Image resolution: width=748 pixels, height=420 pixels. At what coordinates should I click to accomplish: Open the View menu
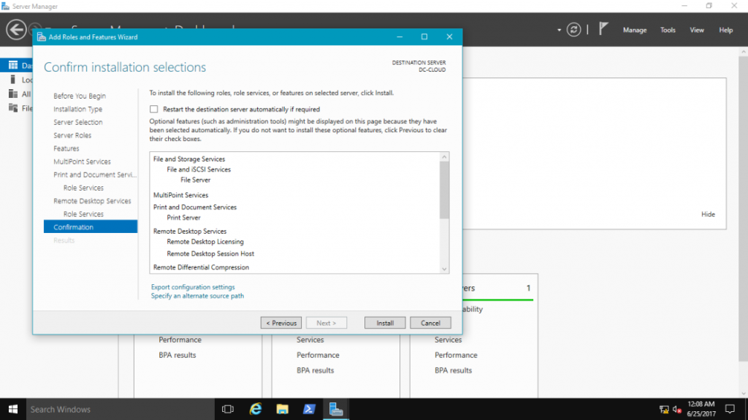click(696, 30)
